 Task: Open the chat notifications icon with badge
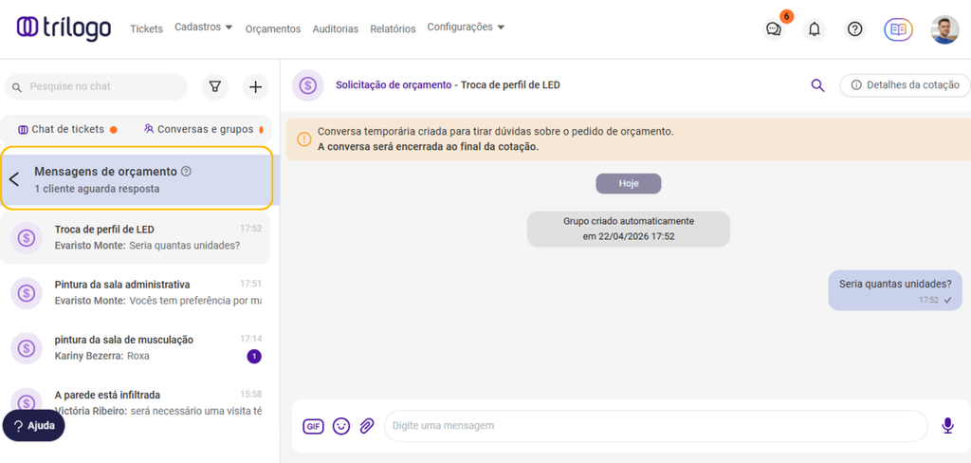774,29
